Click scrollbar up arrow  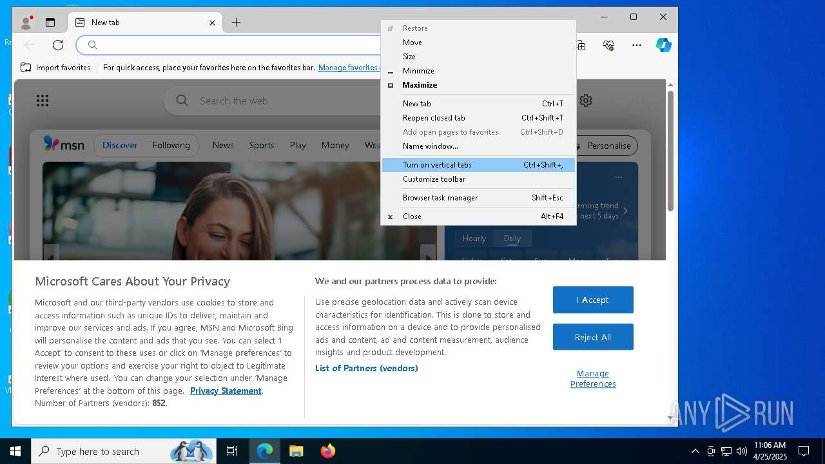tap(670, 84)
